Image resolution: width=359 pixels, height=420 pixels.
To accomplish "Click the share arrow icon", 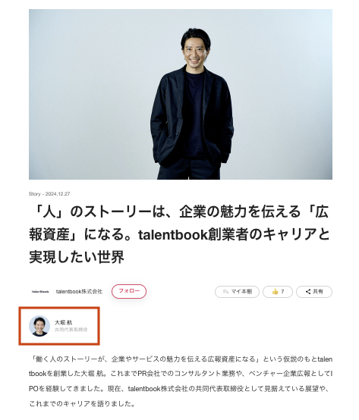I will 308,291.
